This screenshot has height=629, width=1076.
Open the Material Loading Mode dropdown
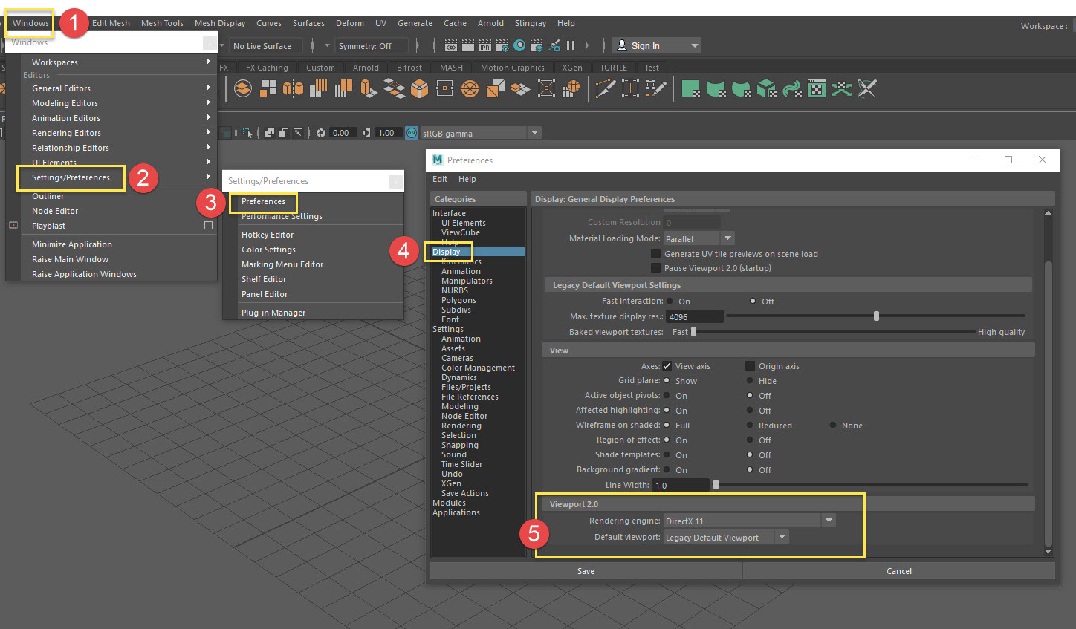coord(727,238)
